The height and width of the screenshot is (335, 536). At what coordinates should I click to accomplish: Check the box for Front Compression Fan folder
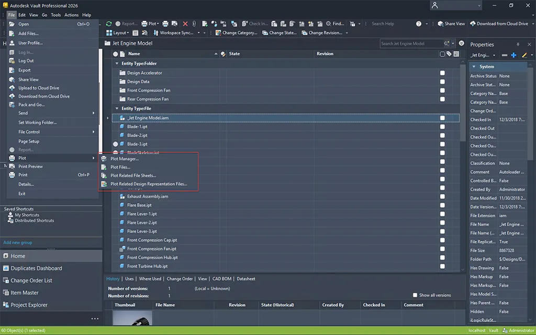click(x=442, y=90)
